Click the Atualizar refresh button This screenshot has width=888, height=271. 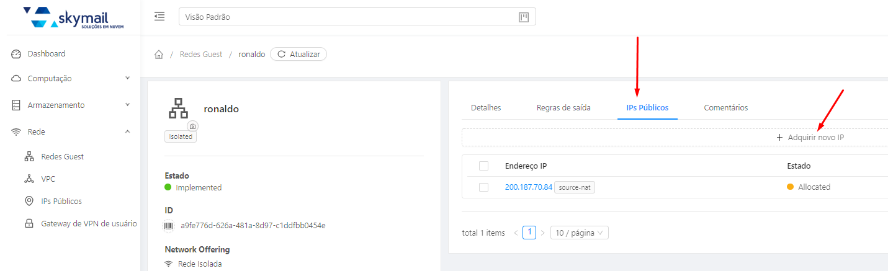(x=298, y=55)
